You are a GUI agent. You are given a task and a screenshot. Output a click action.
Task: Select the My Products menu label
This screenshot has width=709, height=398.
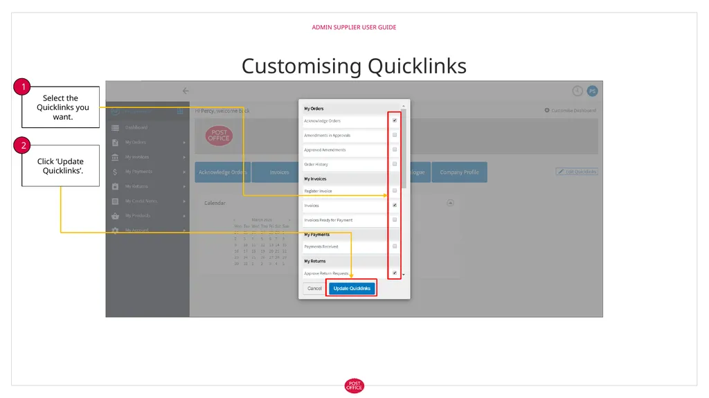click(x=138, y=216)
